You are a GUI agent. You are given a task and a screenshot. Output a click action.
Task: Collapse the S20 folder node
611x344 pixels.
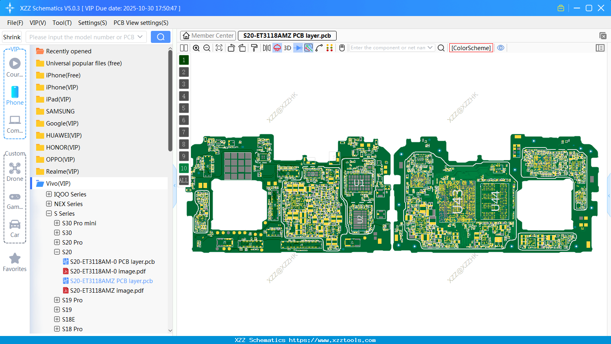57,252
